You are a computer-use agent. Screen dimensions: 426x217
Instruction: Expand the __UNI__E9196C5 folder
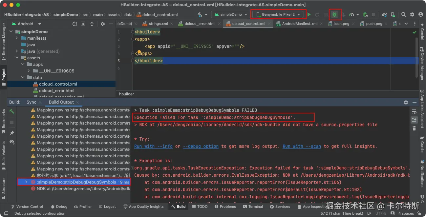(29, 71)
